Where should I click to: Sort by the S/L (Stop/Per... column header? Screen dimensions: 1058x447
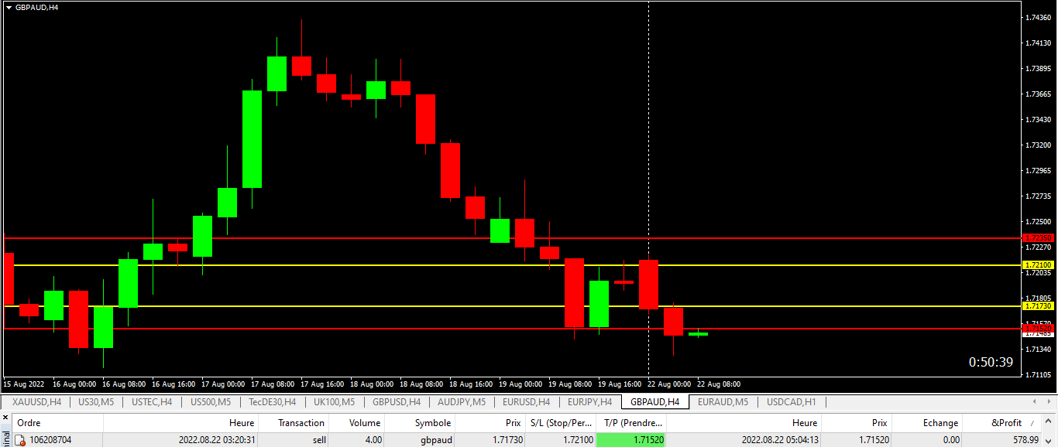[560, 423]
